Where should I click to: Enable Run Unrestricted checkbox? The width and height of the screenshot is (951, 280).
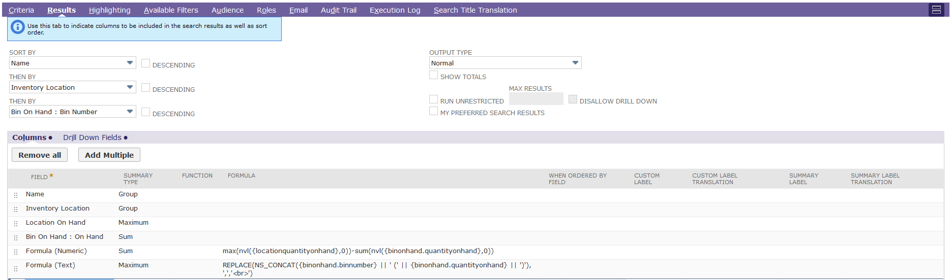click(x=434, y=99)
